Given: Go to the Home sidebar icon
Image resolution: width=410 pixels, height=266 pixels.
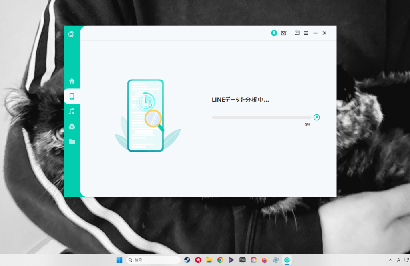Looking at the screenshot, I should [72, 81].
